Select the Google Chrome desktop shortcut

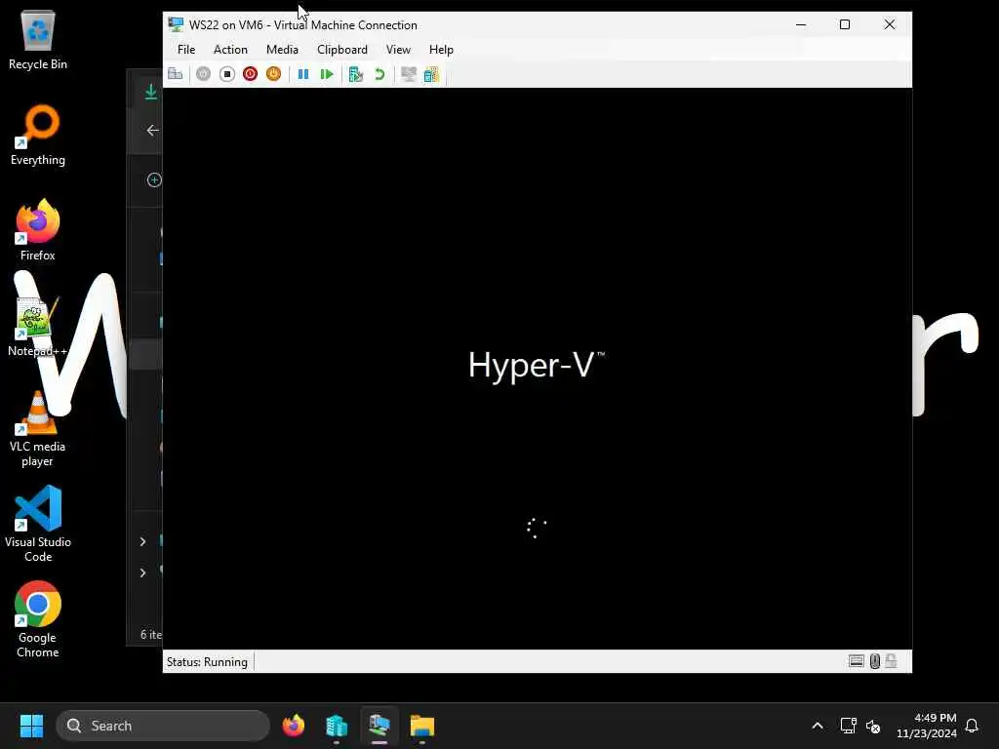[38, 619]
